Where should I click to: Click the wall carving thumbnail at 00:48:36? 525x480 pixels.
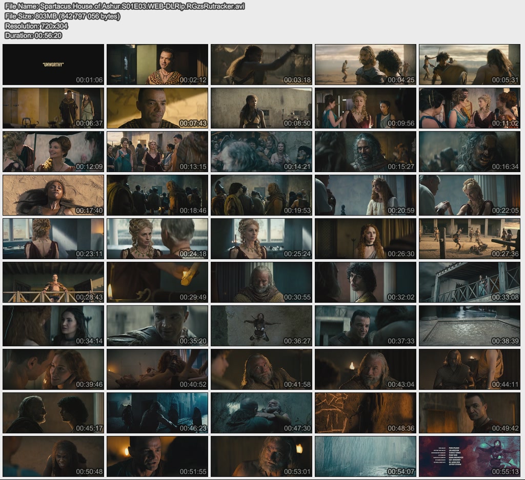[x=366, y=413]
